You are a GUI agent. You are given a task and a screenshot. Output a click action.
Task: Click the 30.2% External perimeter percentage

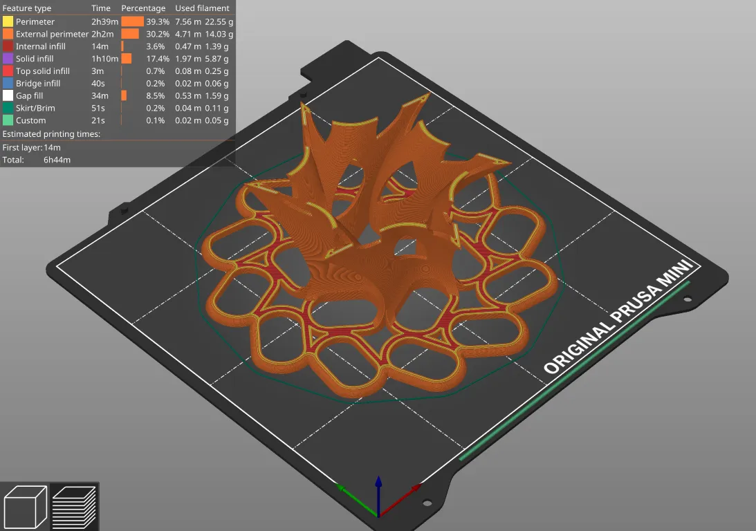coord(158,34)
